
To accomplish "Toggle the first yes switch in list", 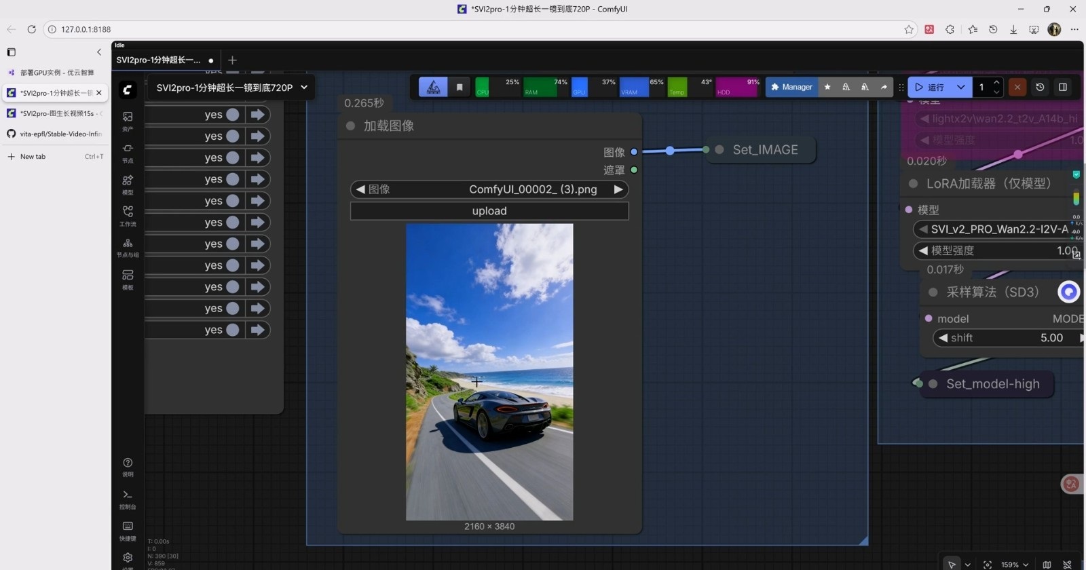I will (x=232, y=115).
